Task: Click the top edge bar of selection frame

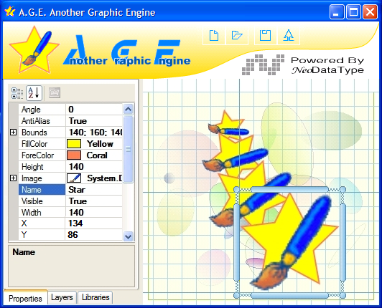Action: pos(289,189)
